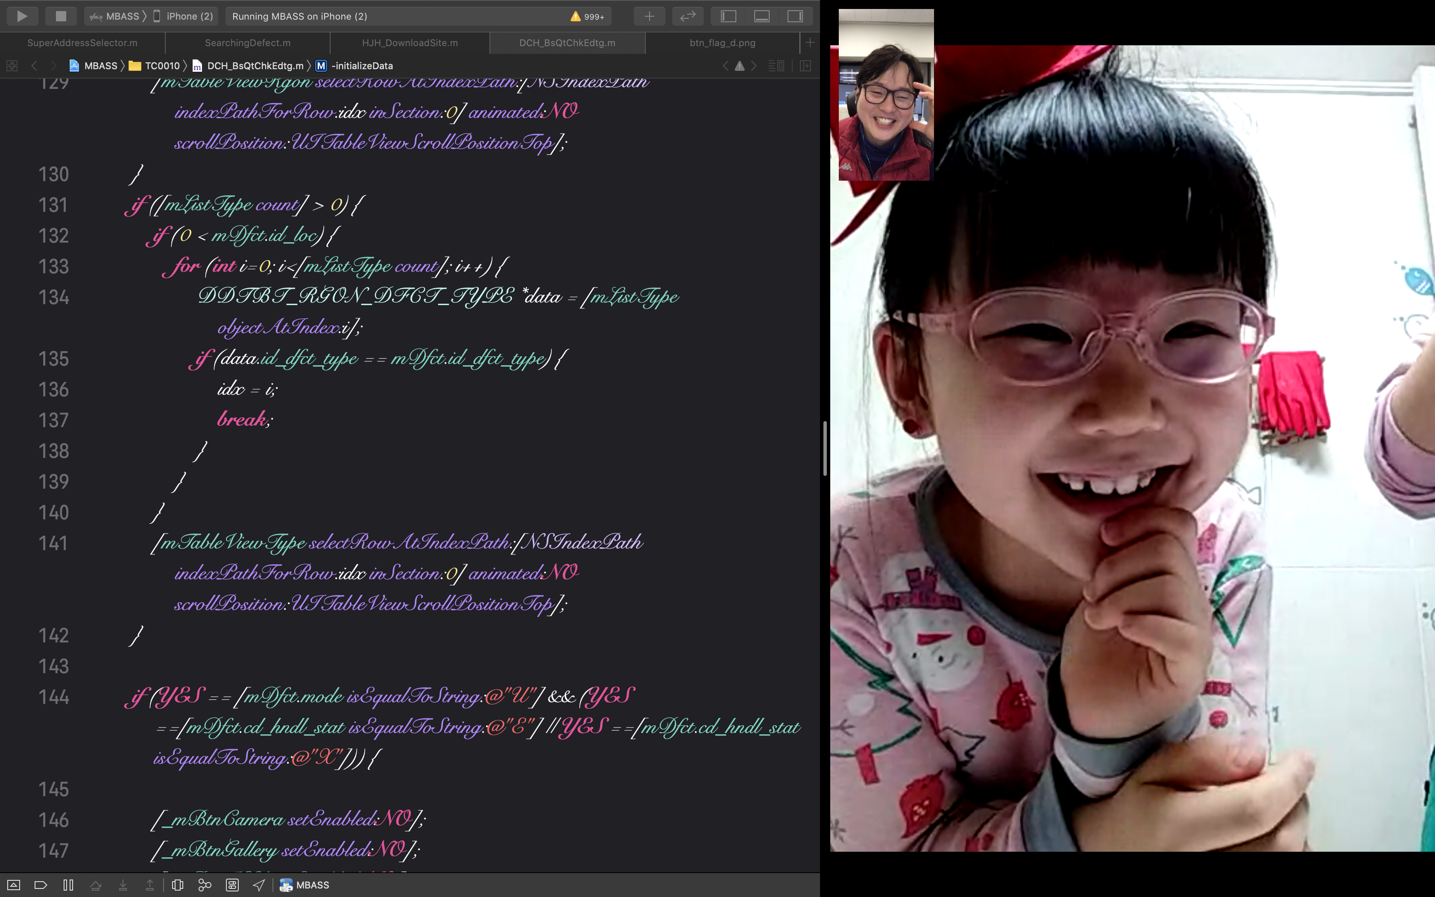Toggle the right inspector panel

[x=794, y=16]
